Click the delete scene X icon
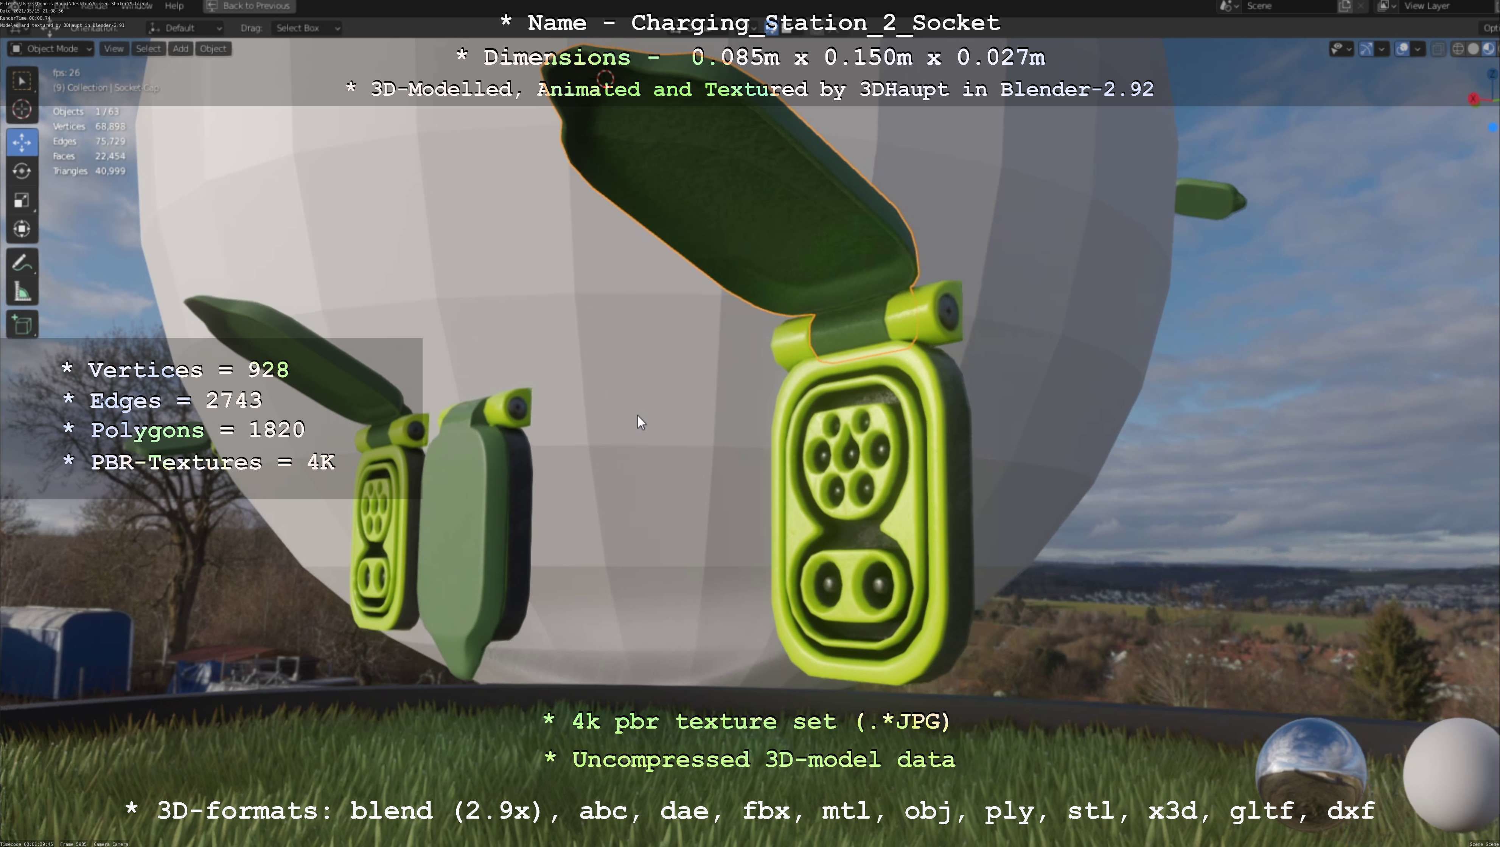1500x847 pixels. [x=1360, y=6]
